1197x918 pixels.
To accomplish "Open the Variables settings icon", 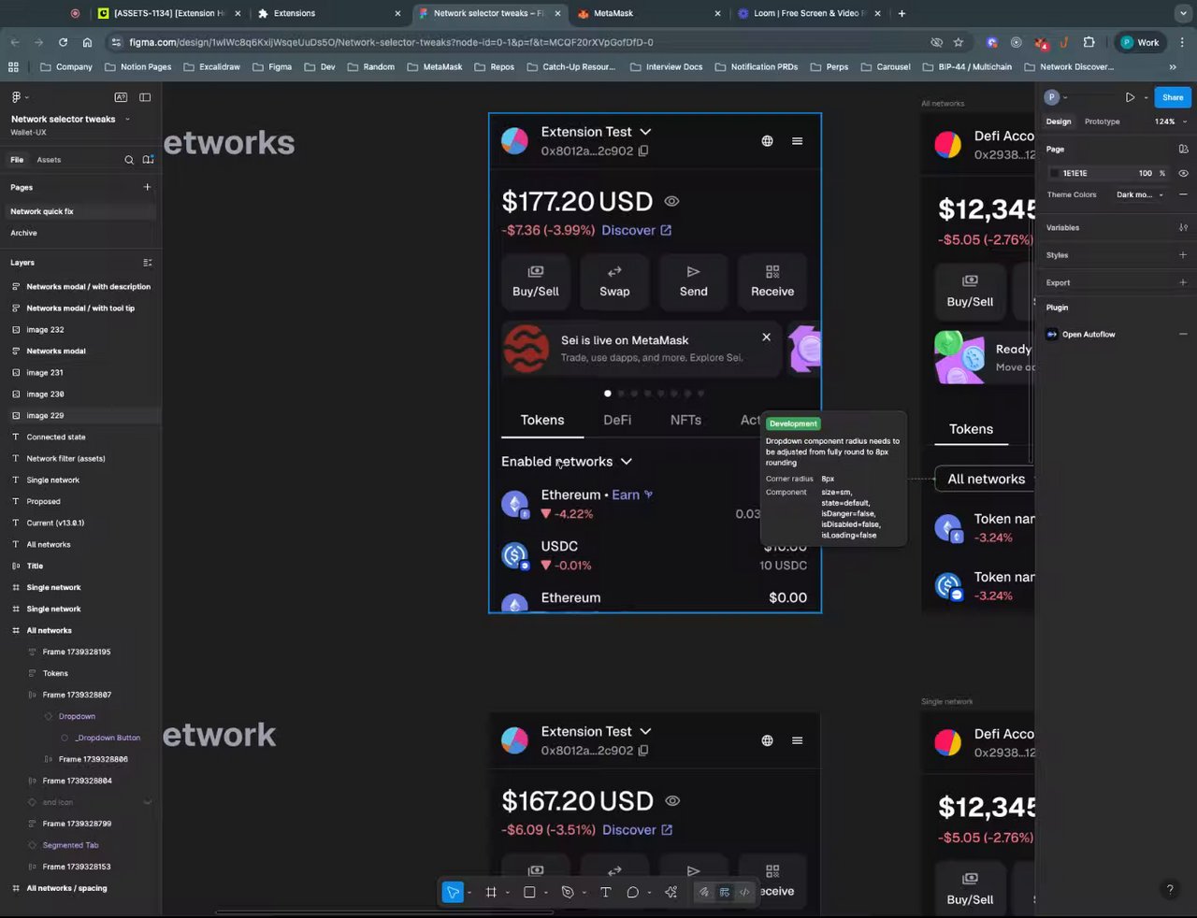I will (x=1183, y=227).
